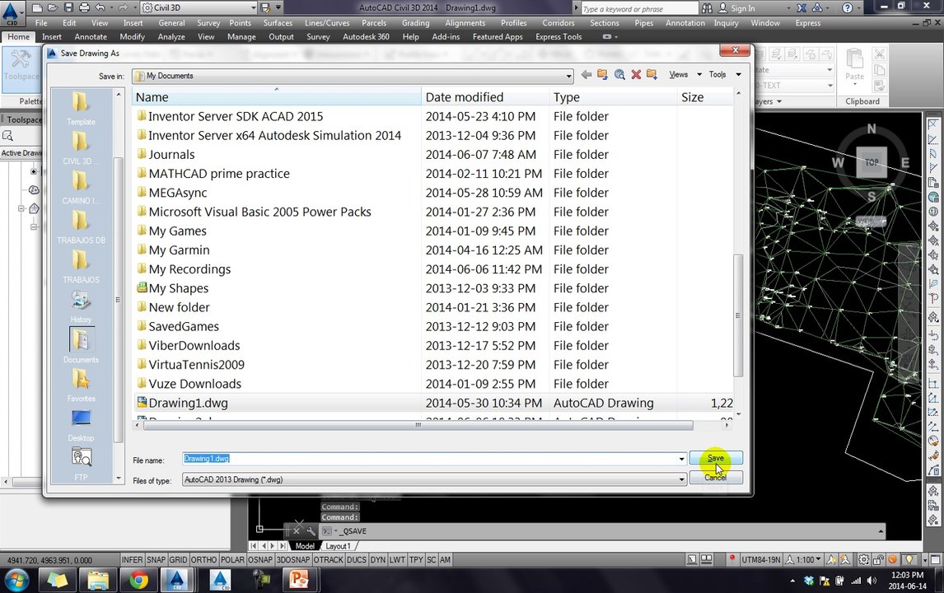Open Desktop location in places sidebar
944x593 pixels.
point(81,424)
